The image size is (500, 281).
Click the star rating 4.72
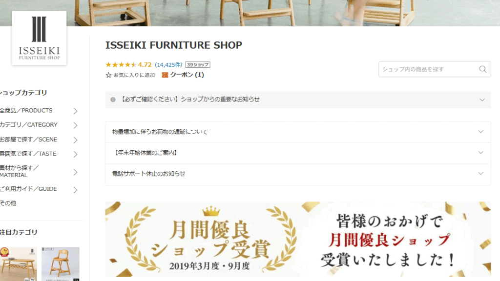[128, 65]
